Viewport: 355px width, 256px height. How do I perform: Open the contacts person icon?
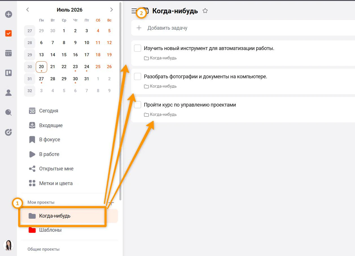pyautogui.click(x=8, y=93)
